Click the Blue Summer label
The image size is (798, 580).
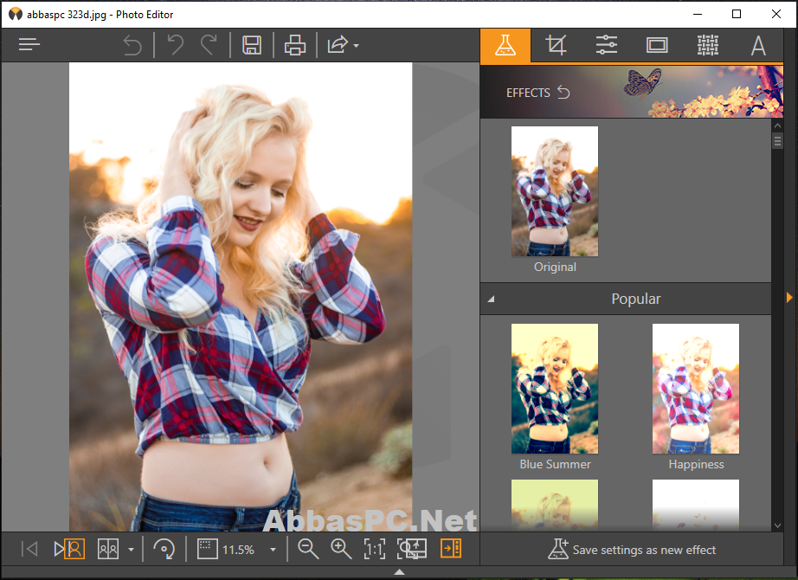point(556,464)
